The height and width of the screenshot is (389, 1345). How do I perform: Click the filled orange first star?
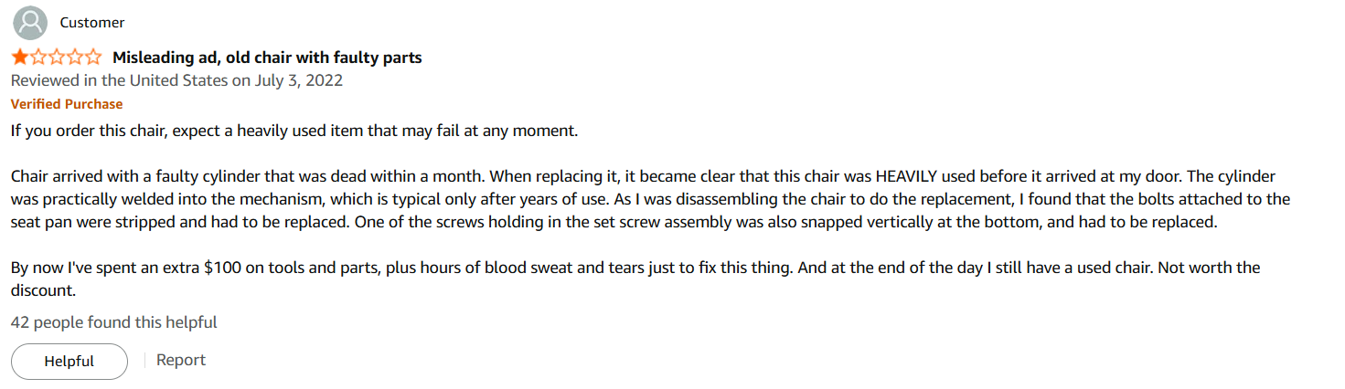(20, 58)
